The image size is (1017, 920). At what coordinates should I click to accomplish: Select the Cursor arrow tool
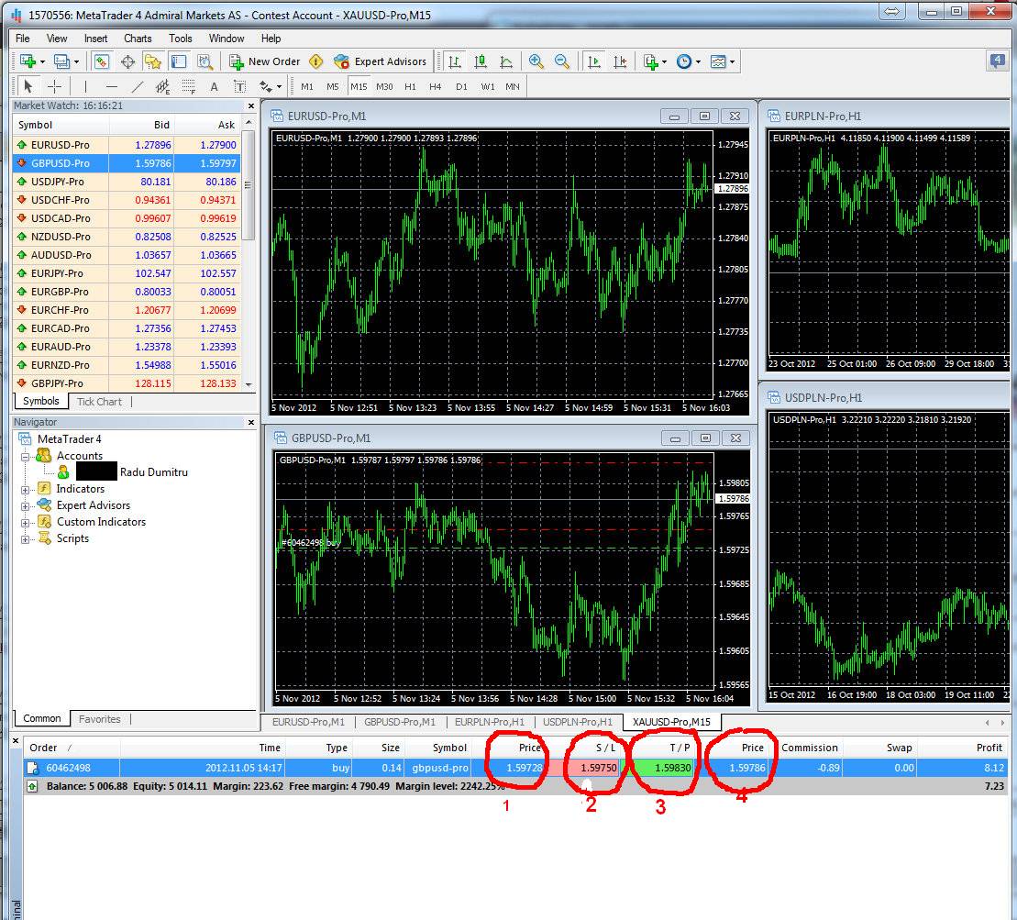tap(28, 86)
